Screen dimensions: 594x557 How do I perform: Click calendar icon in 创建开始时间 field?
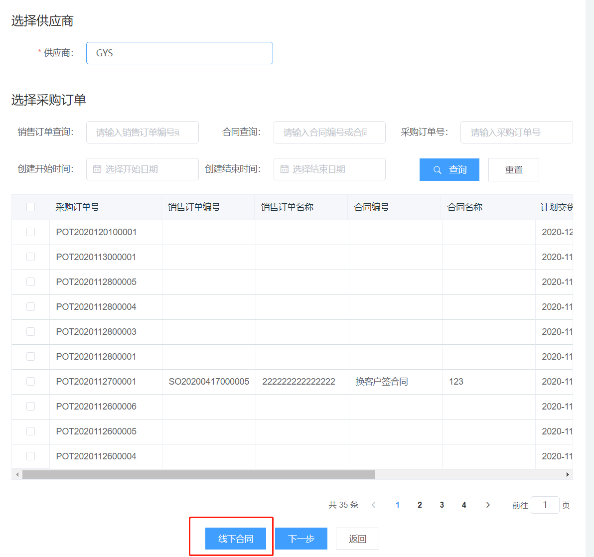[x=97, y=169]
